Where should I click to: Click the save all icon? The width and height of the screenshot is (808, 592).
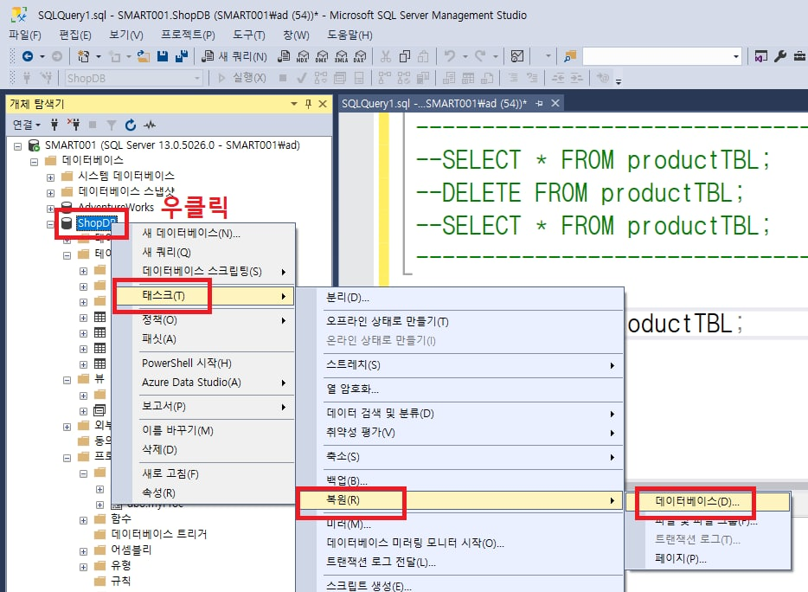tap(182, 56)
